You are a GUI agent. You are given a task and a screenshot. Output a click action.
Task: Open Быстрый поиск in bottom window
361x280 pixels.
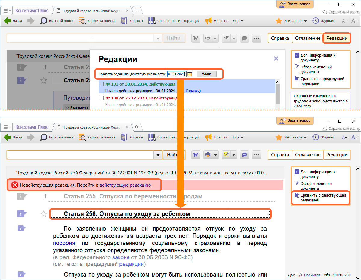click(57, 137)
